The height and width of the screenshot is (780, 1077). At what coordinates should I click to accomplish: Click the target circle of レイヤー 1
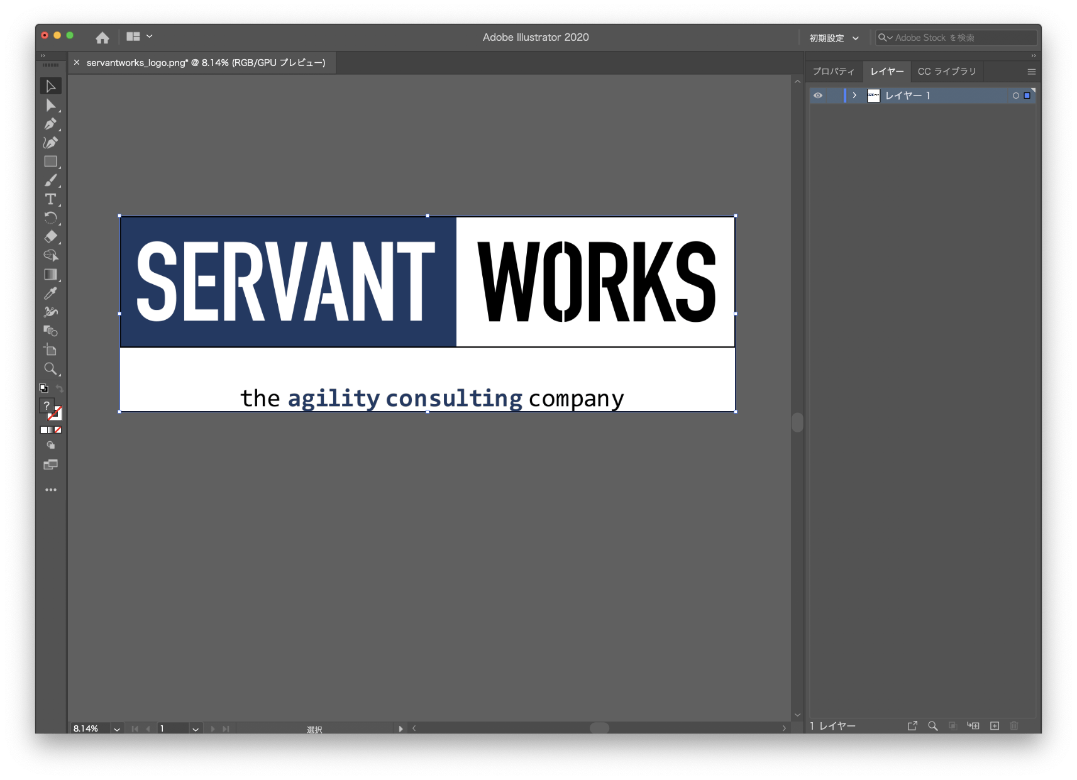click(1016, 96)
